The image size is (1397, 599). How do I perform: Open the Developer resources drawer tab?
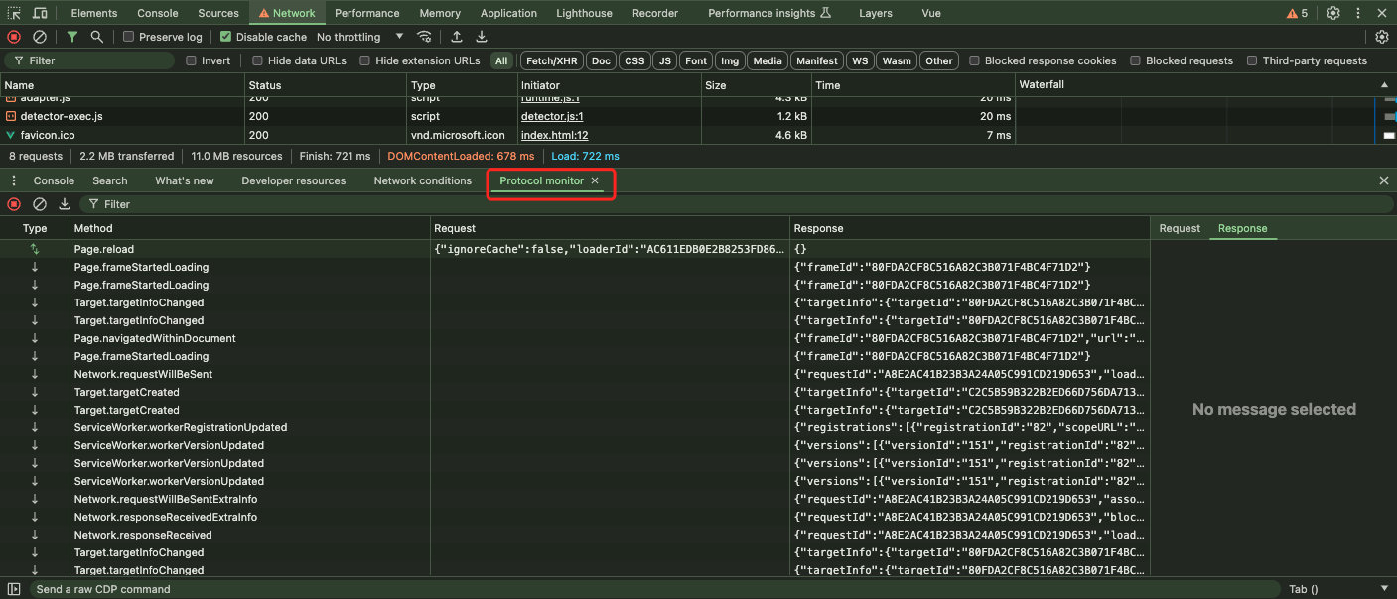point(294,180)
